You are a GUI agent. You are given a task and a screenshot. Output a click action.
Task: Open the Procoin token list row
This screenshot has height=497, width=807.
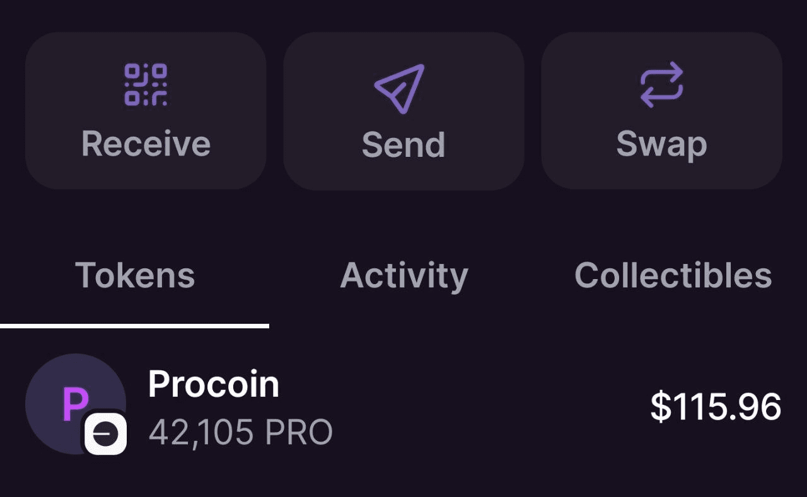(x=403, y=405)
